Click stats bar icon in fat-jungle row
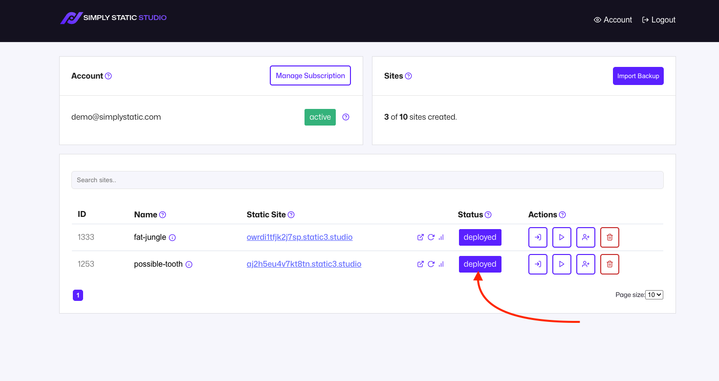Image resolution: width=719 pixels, height=381 pixels. click(x=441, y=237)
